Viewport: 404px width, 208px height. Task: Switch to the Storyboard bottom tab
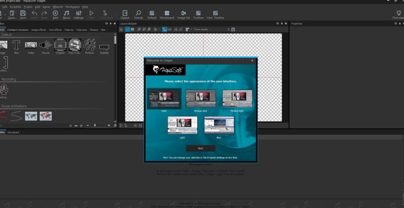(x=13, y=132)
